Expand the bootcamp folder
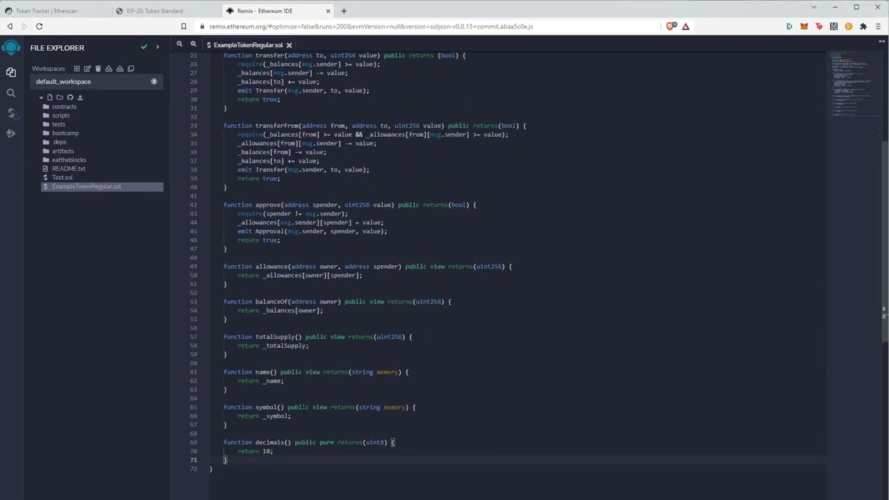 [x=65, y=133]
